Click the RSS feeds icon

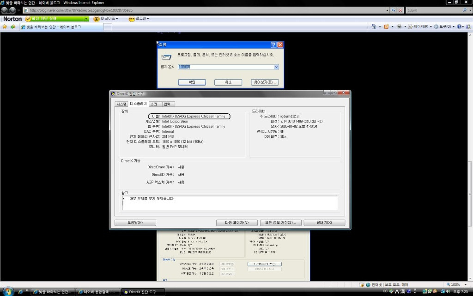(386, 26)
